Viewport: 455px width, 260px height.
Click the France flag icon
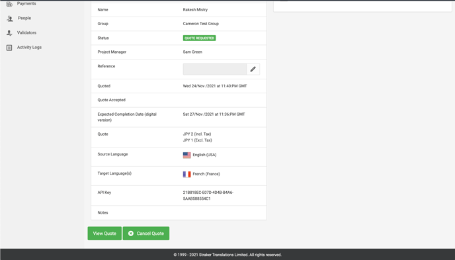click(x=187, y=174)
